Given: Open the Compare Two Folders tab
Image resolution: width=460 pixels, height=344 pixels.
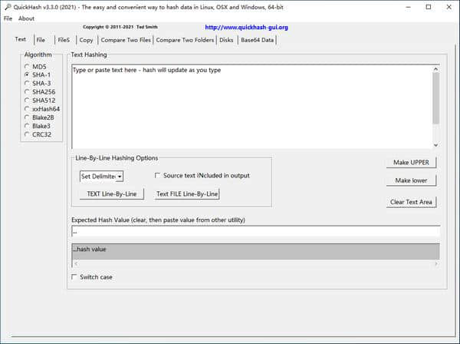Looking at the screenshot, I should click(x=185, y=40).
